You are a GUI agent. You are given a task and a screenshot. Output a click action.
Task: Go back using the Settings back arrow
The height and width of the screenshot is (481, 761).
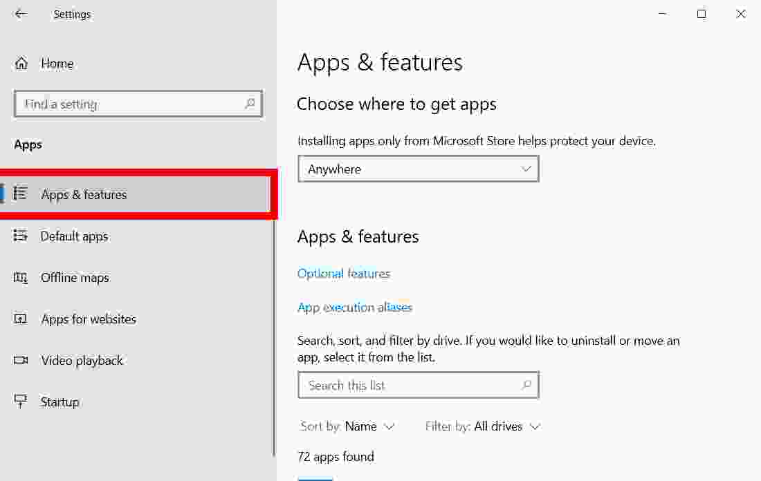tap(20, 14)
